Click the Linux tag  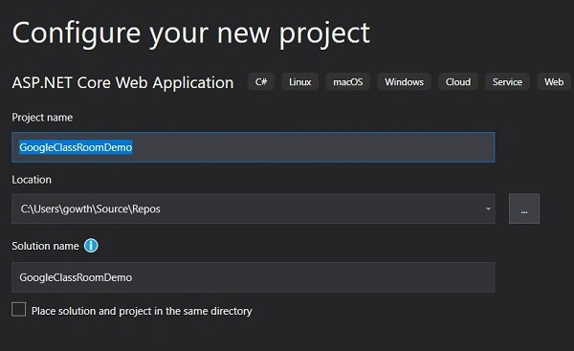click(299, 81)
